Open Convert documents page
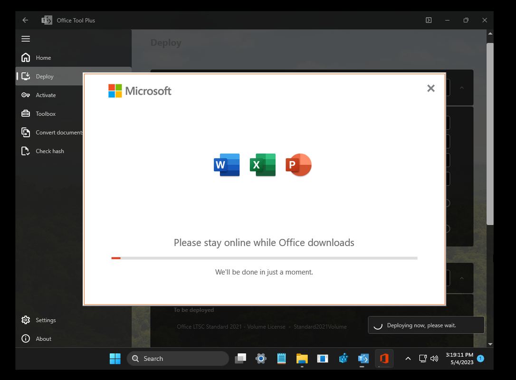Screen dimensions: 516x380 coord(49,133)
